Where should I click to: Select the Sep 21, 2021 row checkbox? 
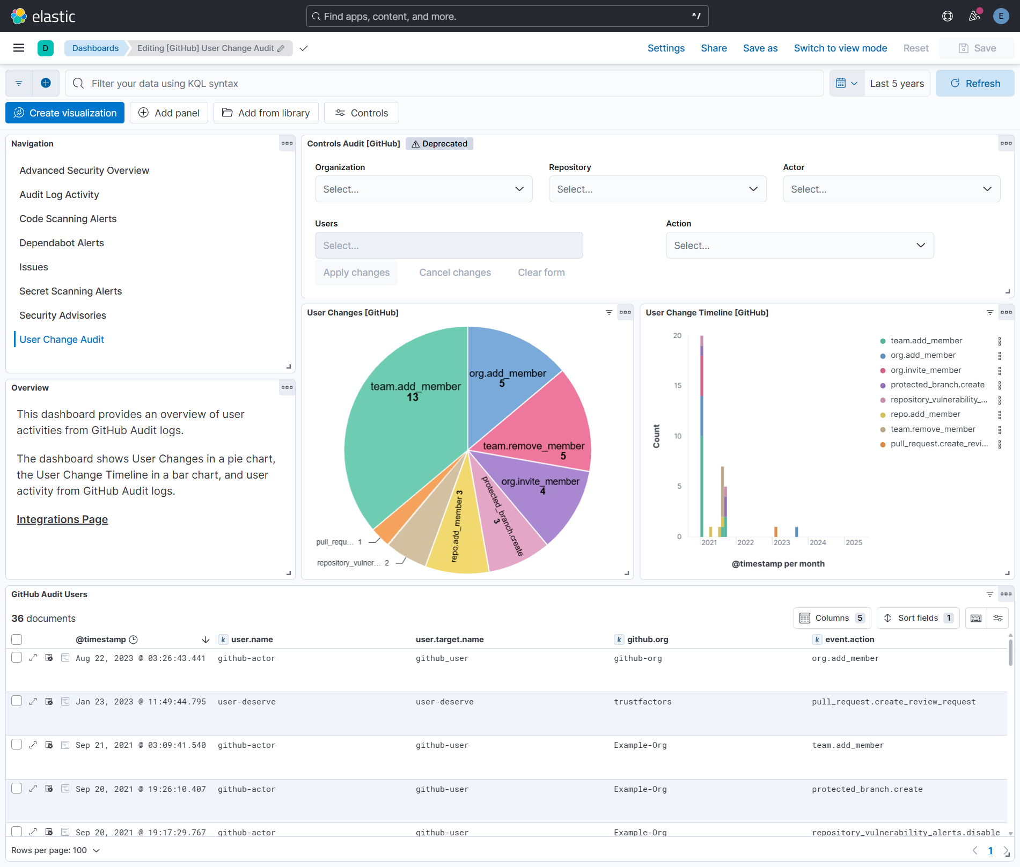(17, 744)
